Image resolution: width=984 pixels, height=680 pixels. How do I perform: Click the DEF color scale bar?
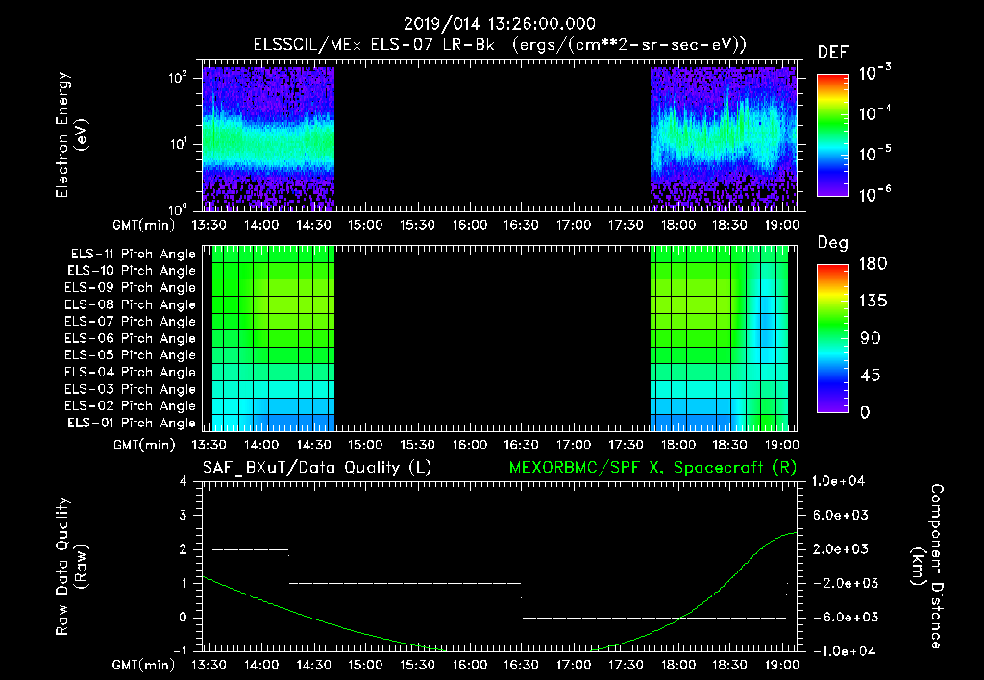pyautogui.click(x=832, y=134)
